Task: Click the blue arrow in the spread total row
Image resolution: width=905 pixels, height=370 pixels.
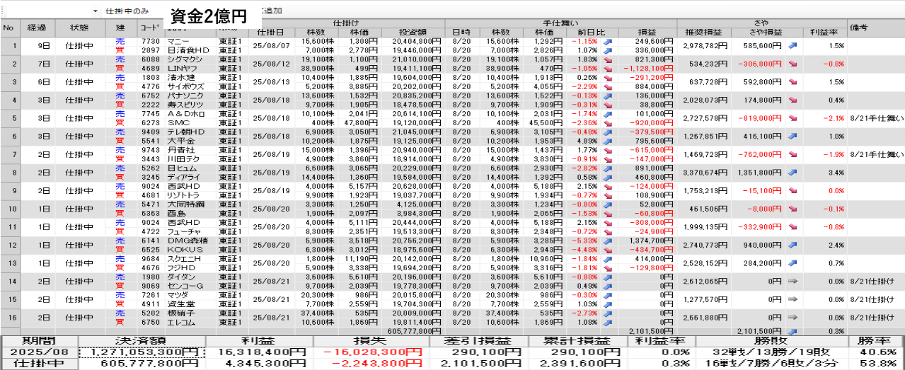Action: point(793,330)
